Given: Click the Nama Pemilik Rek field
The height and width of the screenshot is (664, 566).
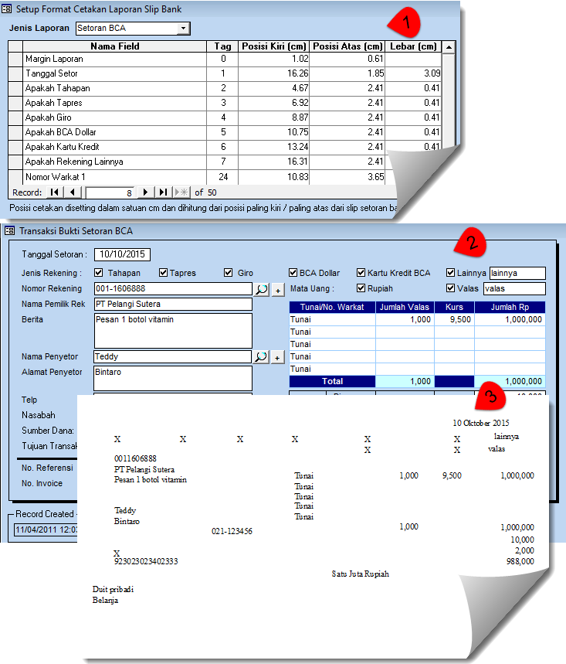Looking at the screenshot, I should [173, 304].
